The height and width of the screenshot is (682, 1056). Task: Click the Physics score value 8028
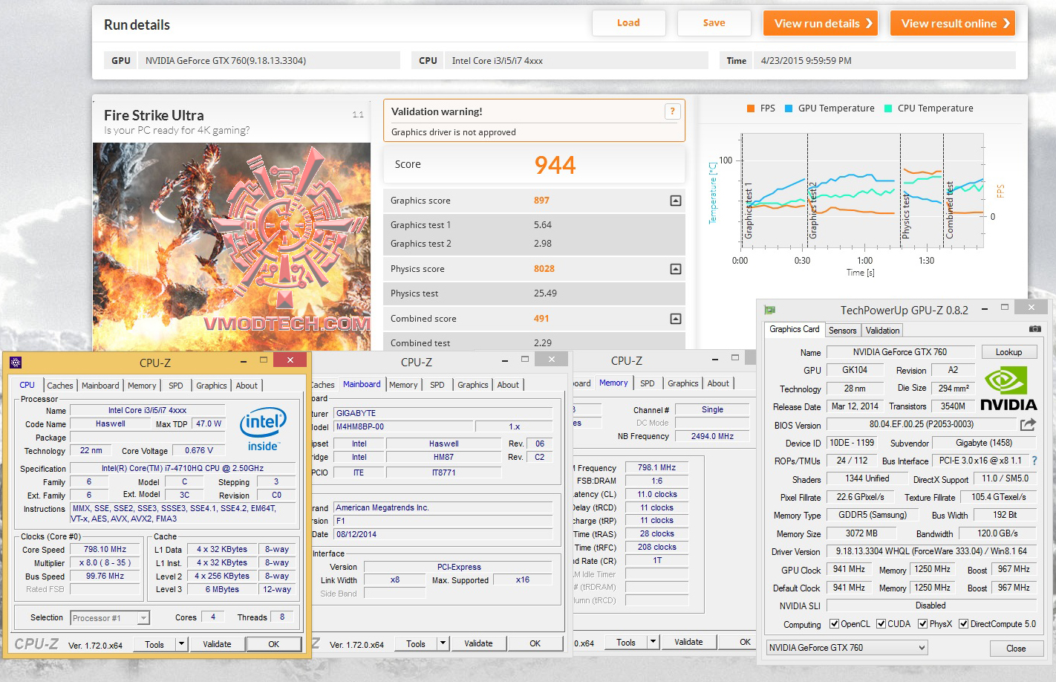point(544,269)
